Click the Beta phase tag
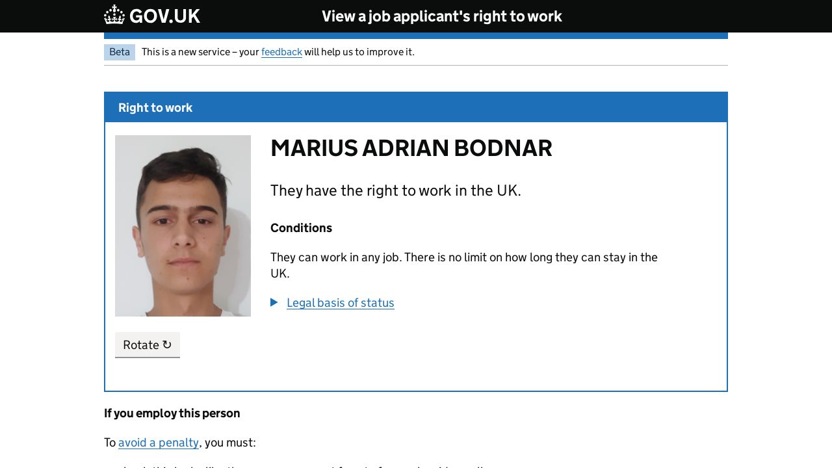This screenshot has width=832, height=468. click(x=120, y=52)
